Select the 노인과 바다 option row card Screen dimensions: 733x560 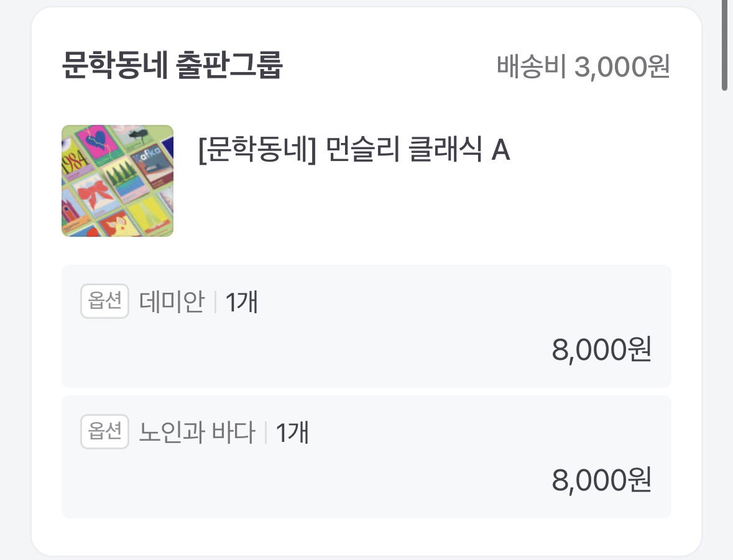click(x=367, y=457)
